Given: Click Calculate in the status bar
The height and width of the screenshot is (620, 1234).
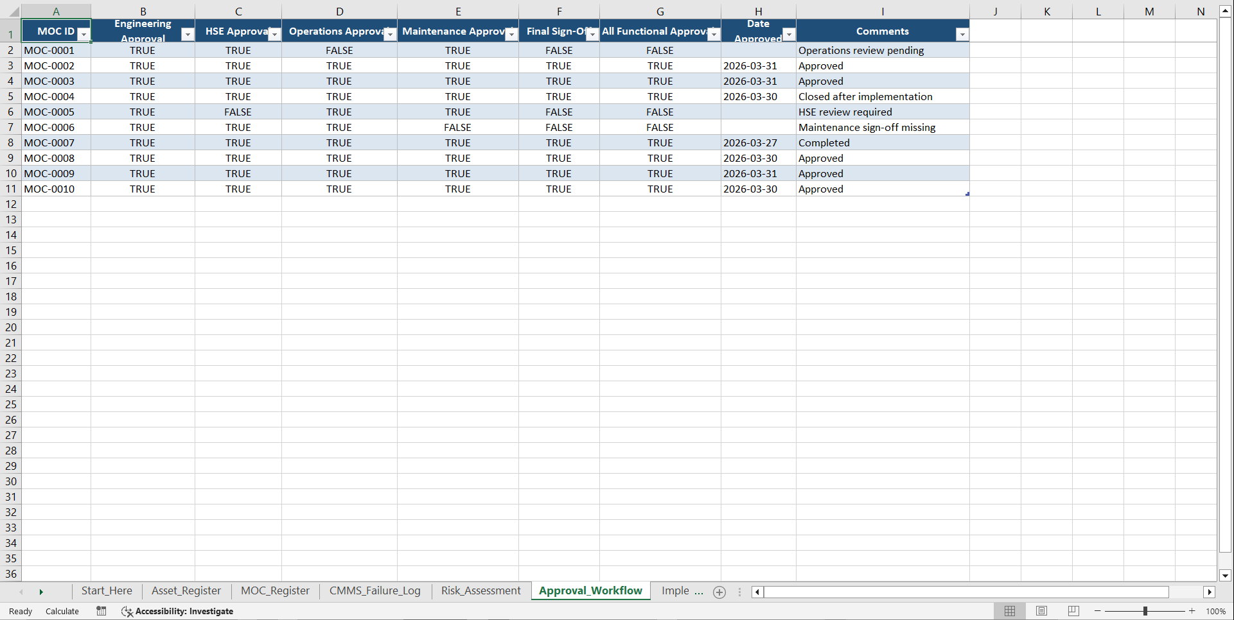Looking at the screenshot, I should click(x=62, y=611).
